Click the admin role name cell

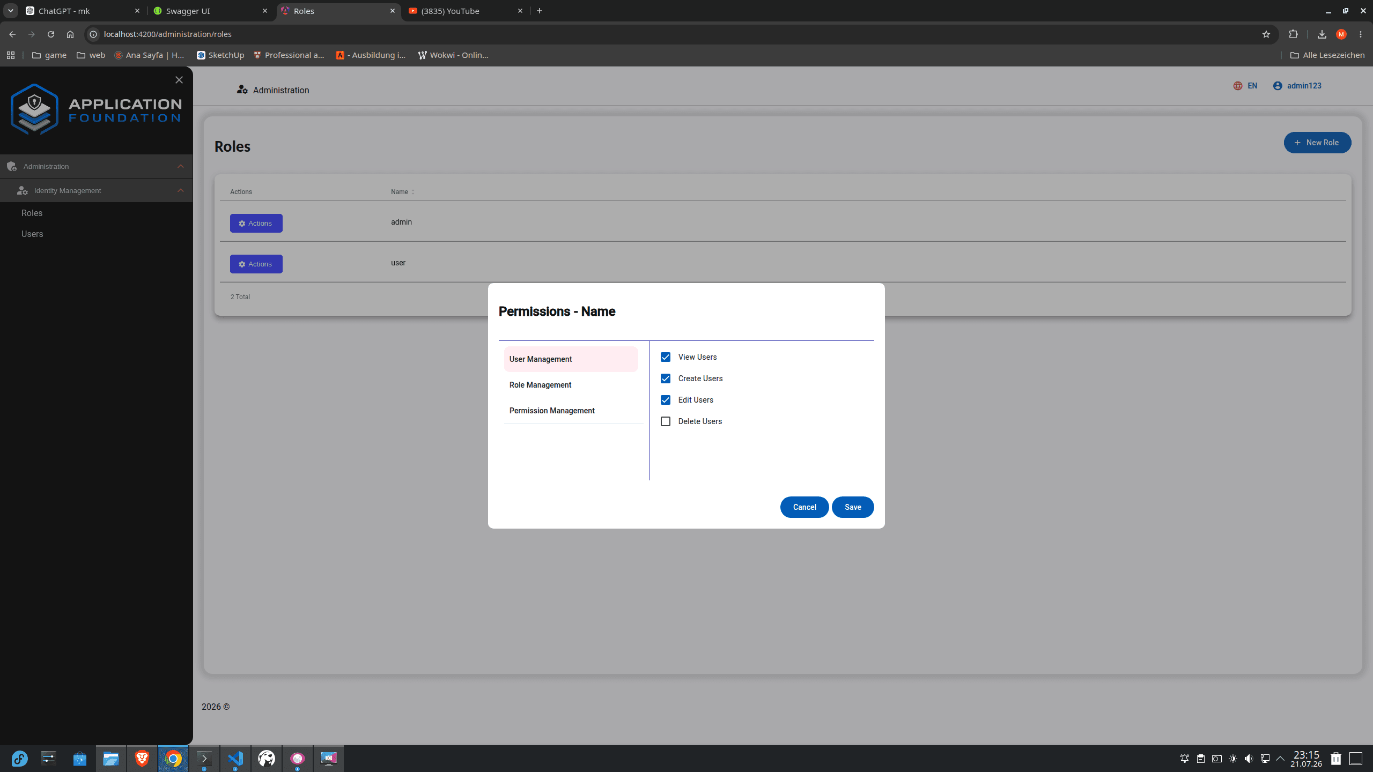coord(401,222)
